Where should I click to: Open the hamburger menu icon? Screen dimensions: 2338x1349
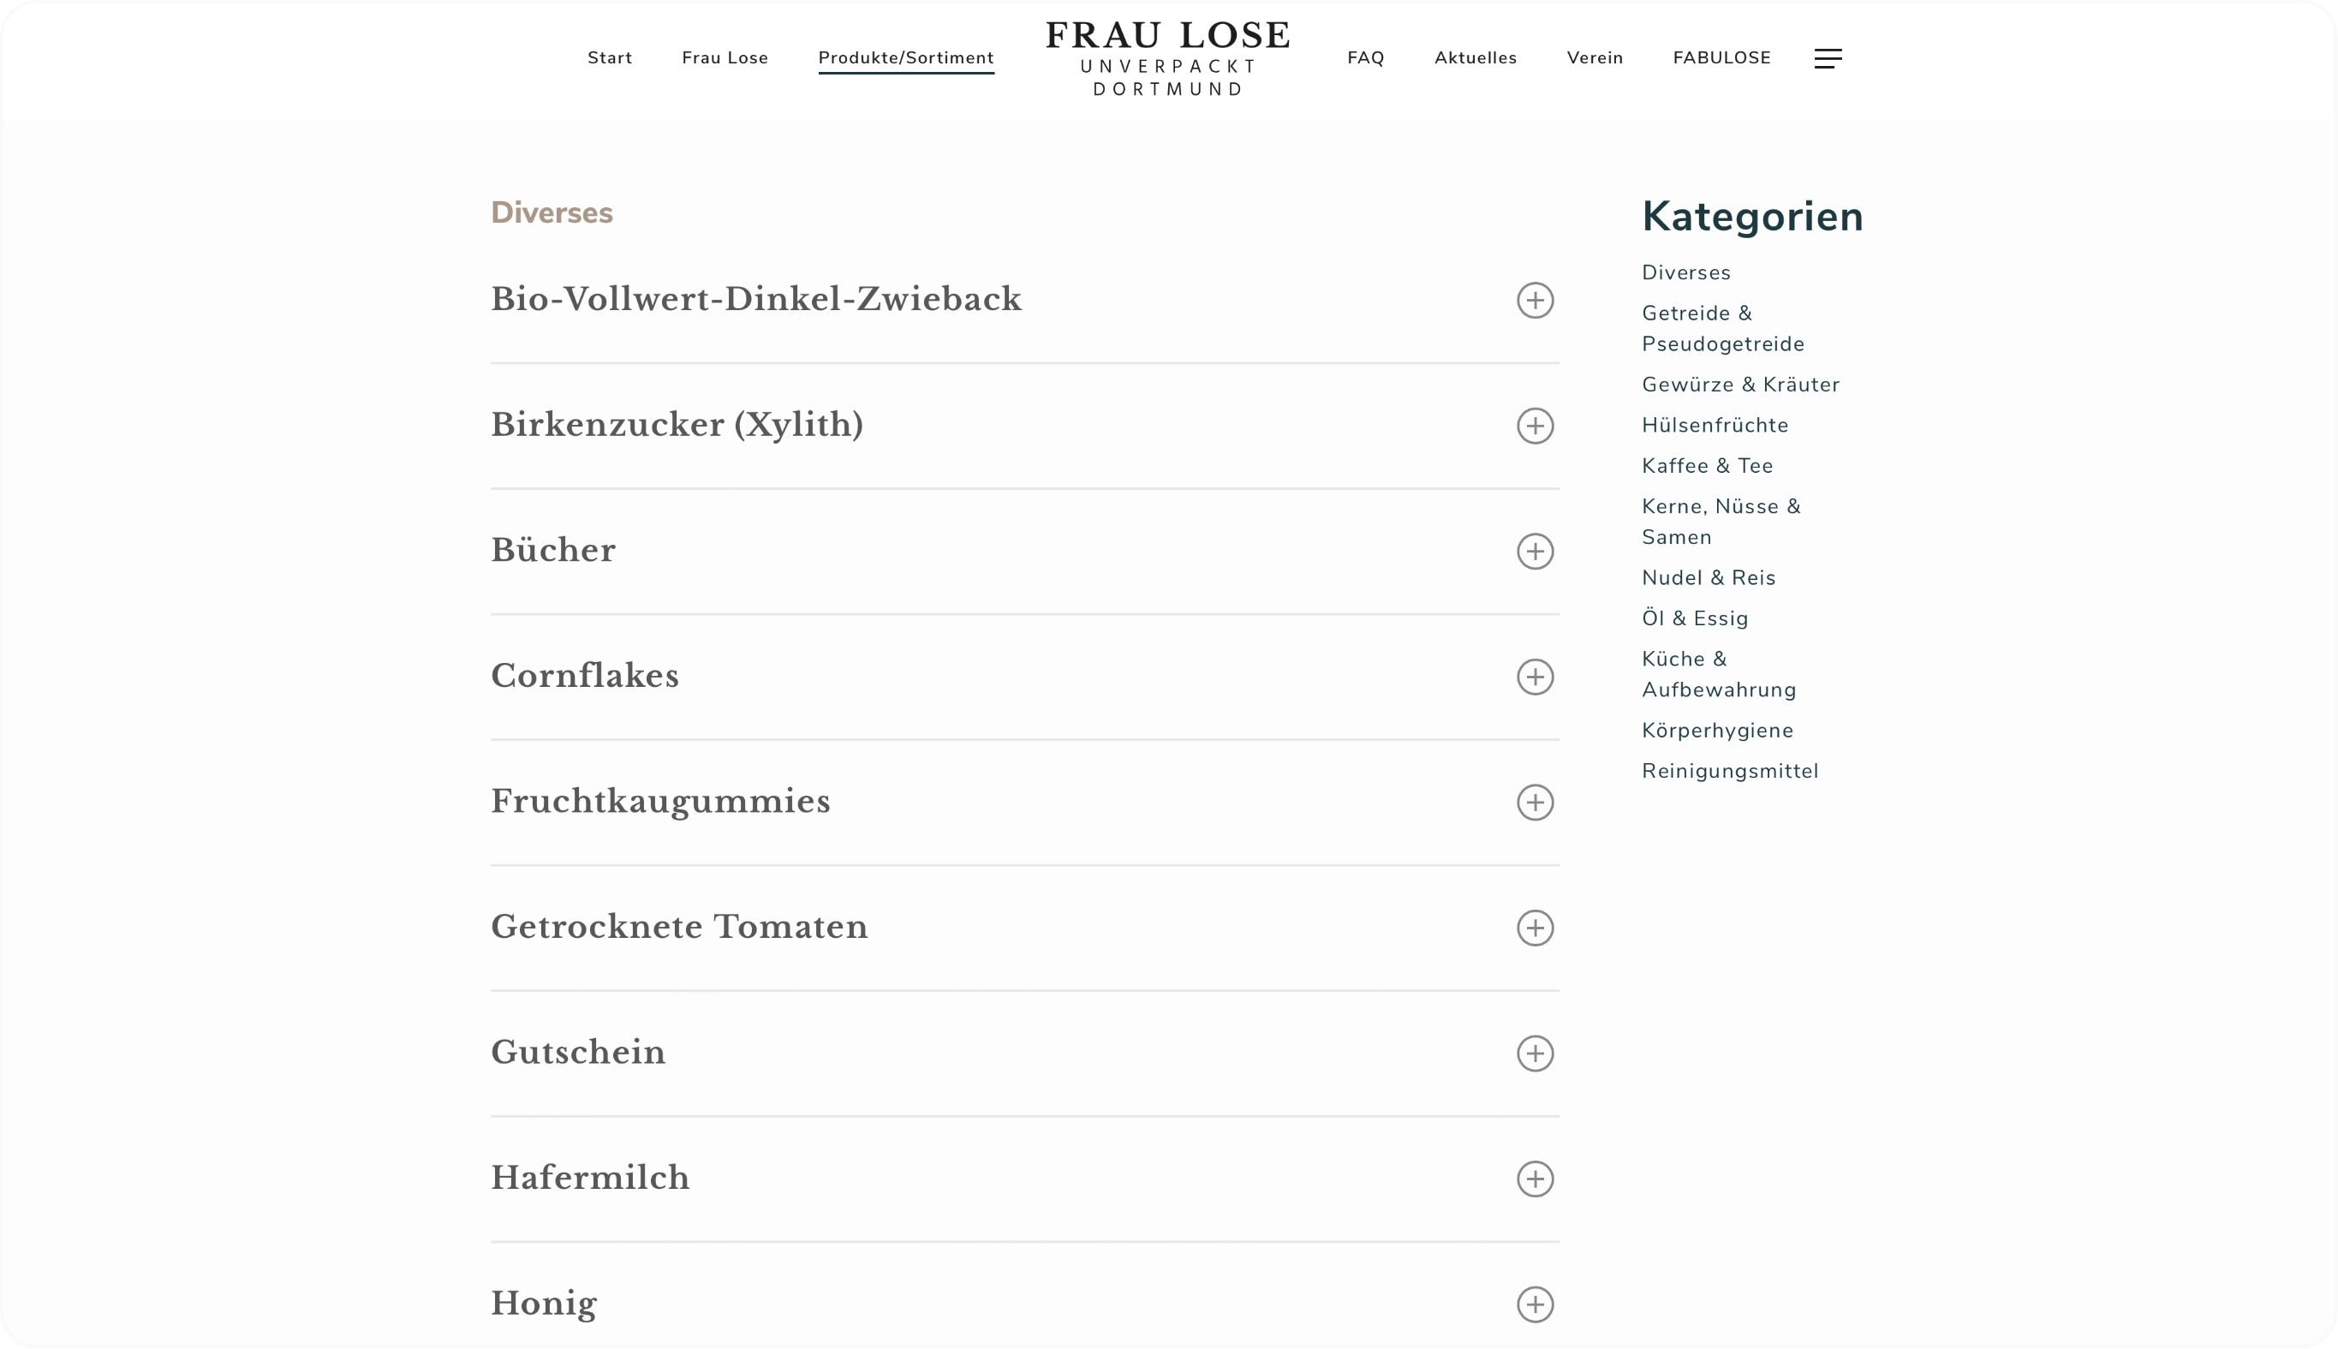(1828, 58)
